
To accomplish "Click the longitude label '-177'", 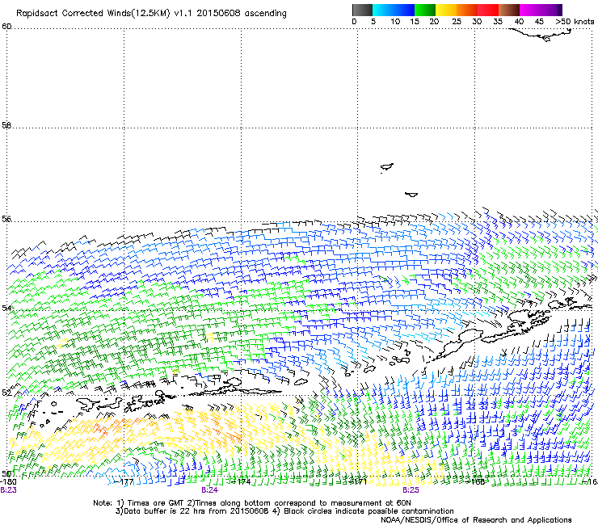I will click(x=124, y=482).
